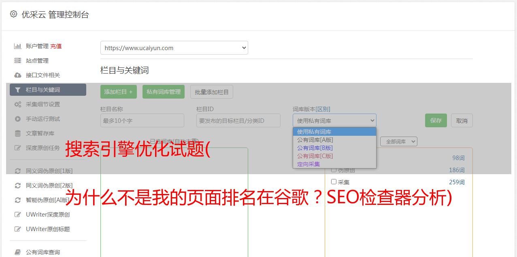The height and width of the screenshot is (257, 517).
Task: Tick the 伪原创 checkbox
Action: coord(334,170)
